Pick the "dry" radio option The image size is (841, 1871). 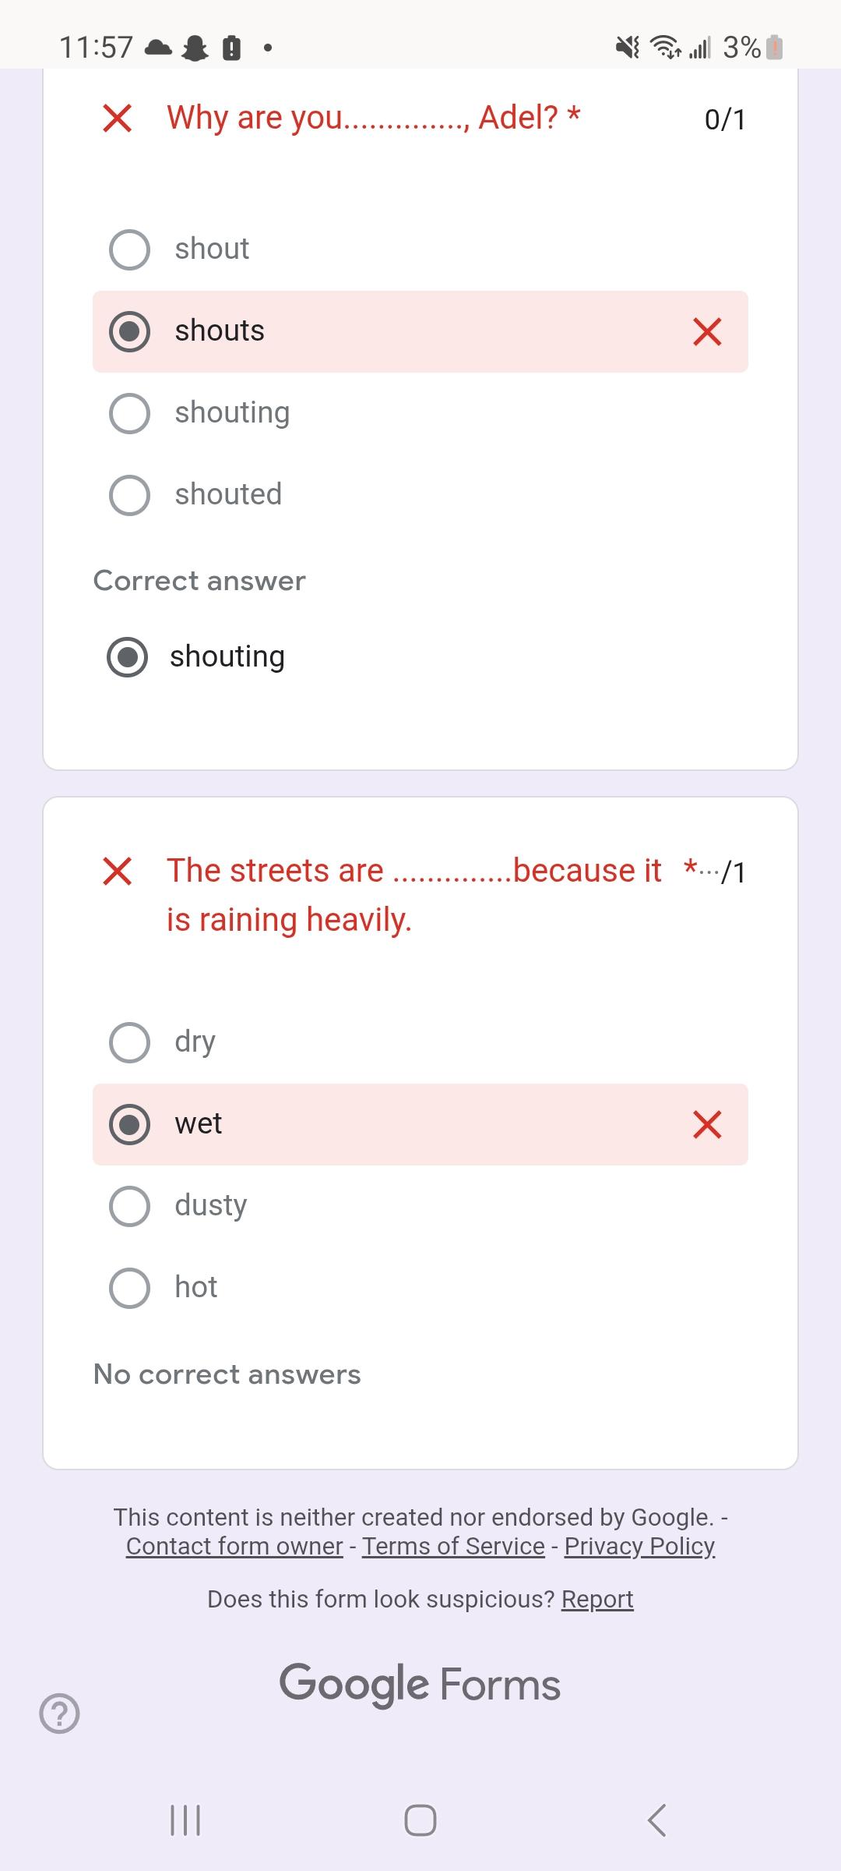click(x=129, y=1042)
